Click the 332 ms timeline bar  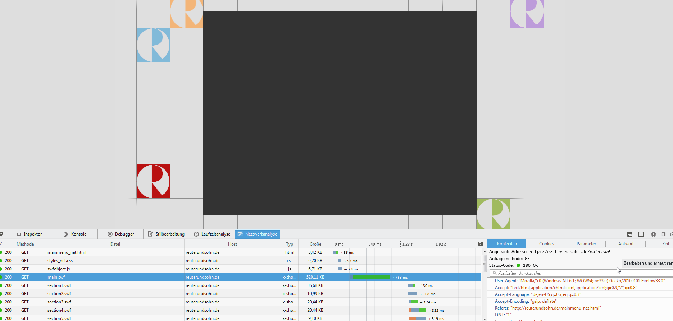point(418,310)
